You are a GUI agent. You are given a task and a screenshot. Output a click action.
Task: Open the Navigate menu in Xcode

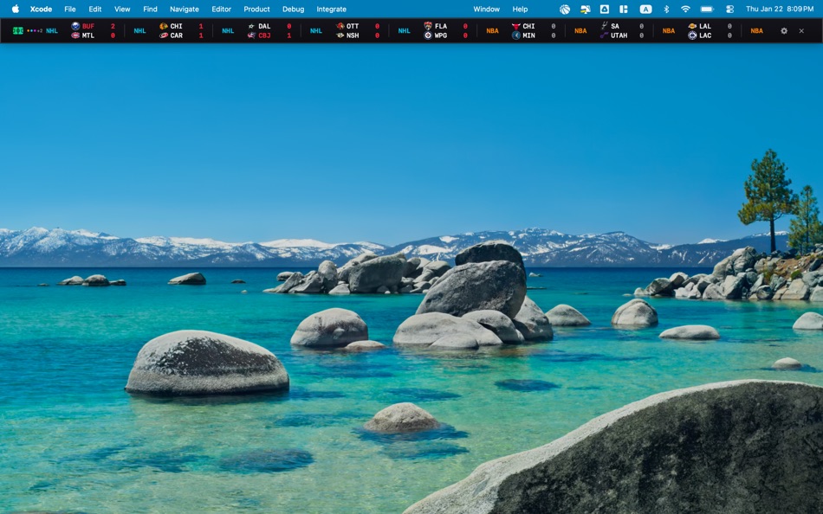(184, 9)
